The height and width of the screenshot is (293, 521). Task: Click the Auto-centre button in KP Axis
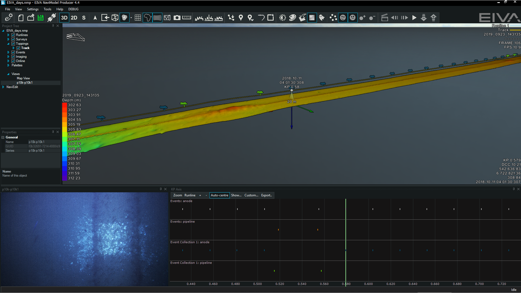[x=219, y=195]
